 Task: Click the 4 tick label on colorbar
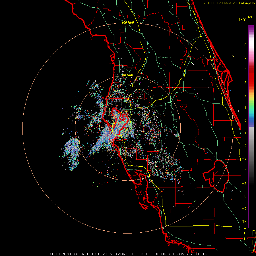pos(245,70)
